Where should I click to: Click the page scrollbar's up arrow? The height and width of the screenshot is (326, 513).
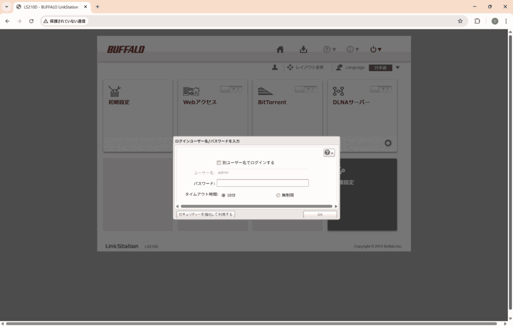(510, 32)
